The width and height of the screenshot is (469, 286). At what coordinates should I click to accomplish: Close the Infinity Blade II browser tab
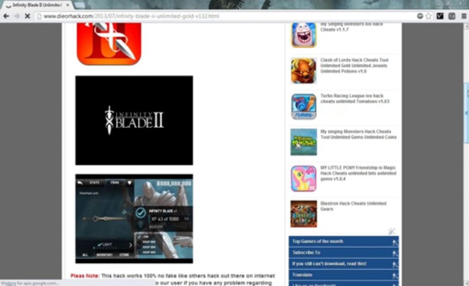[68, 5]
